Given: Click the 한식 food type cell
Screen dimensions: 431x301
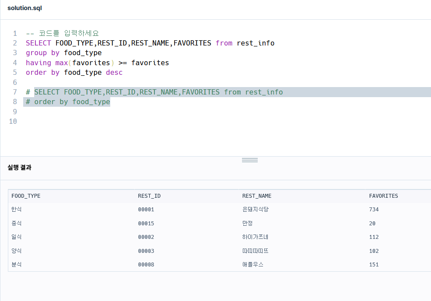Looking at the screenshot, I should click(x=17, y=210).
